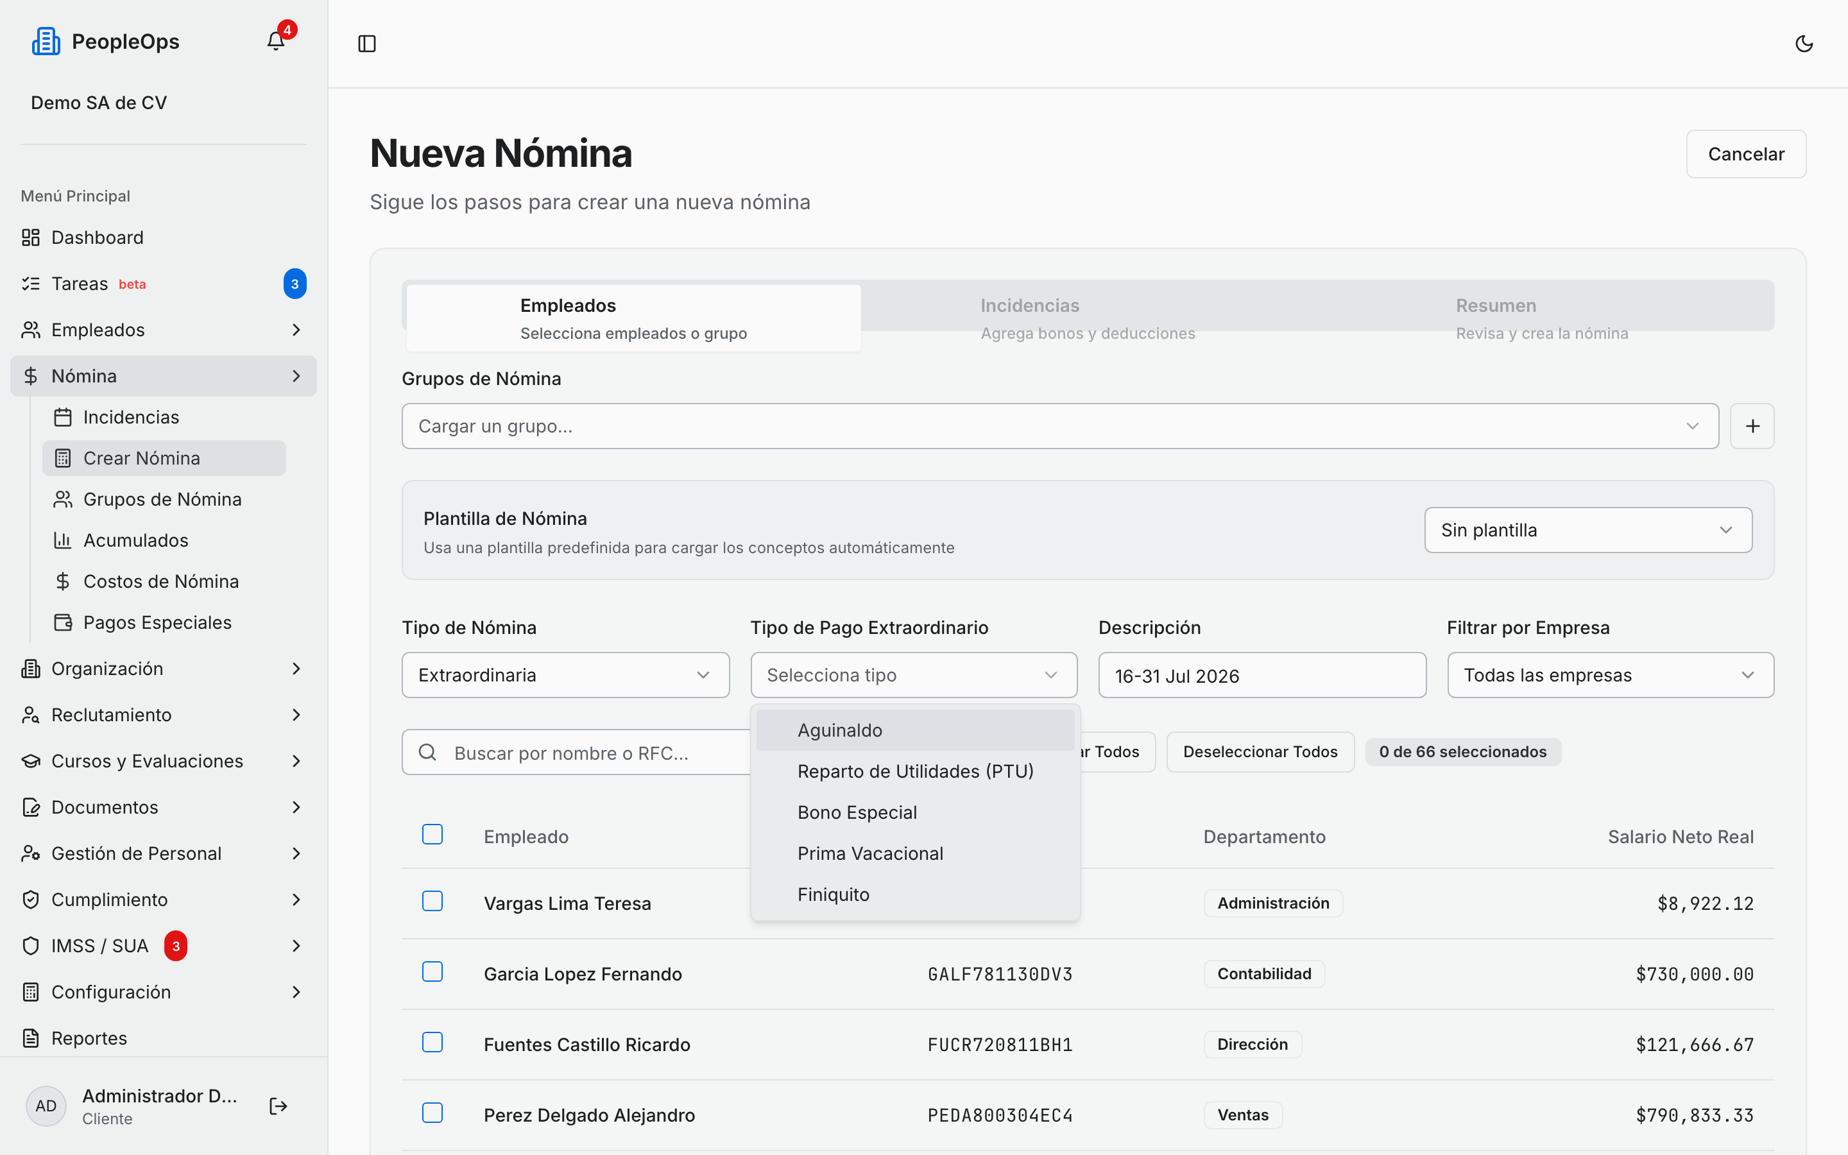Select Finiquito in the dropdown list

[915, 894]
